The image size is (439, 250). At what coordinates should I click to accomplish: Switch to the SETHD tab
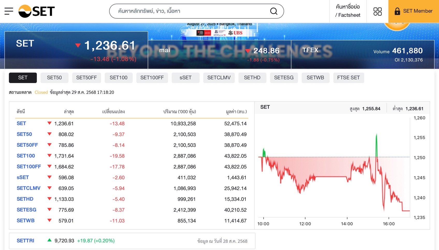[252, 78]
